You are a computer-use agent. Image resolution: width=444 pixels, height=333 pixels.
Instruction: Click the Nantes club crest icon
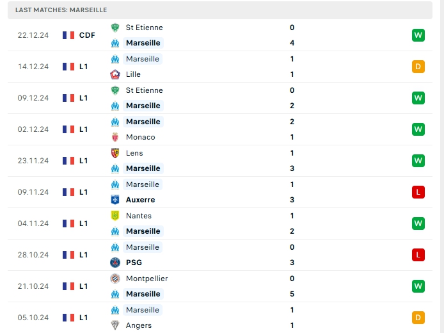(x=115, y=216)
